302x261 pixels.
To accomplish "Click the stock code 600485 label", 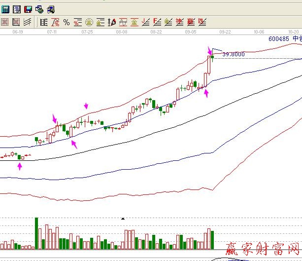I will pyautogui.click(x=279, y=38).
